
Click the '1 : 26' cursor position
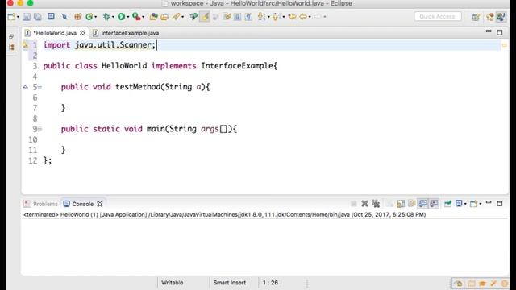270,283
